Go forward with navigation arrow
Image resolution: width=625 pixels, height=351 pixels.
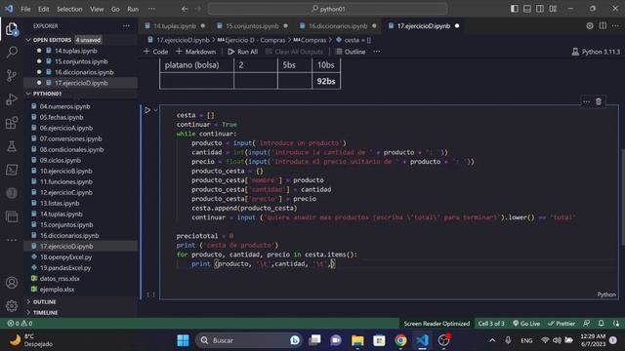click(x=198, y=9)
